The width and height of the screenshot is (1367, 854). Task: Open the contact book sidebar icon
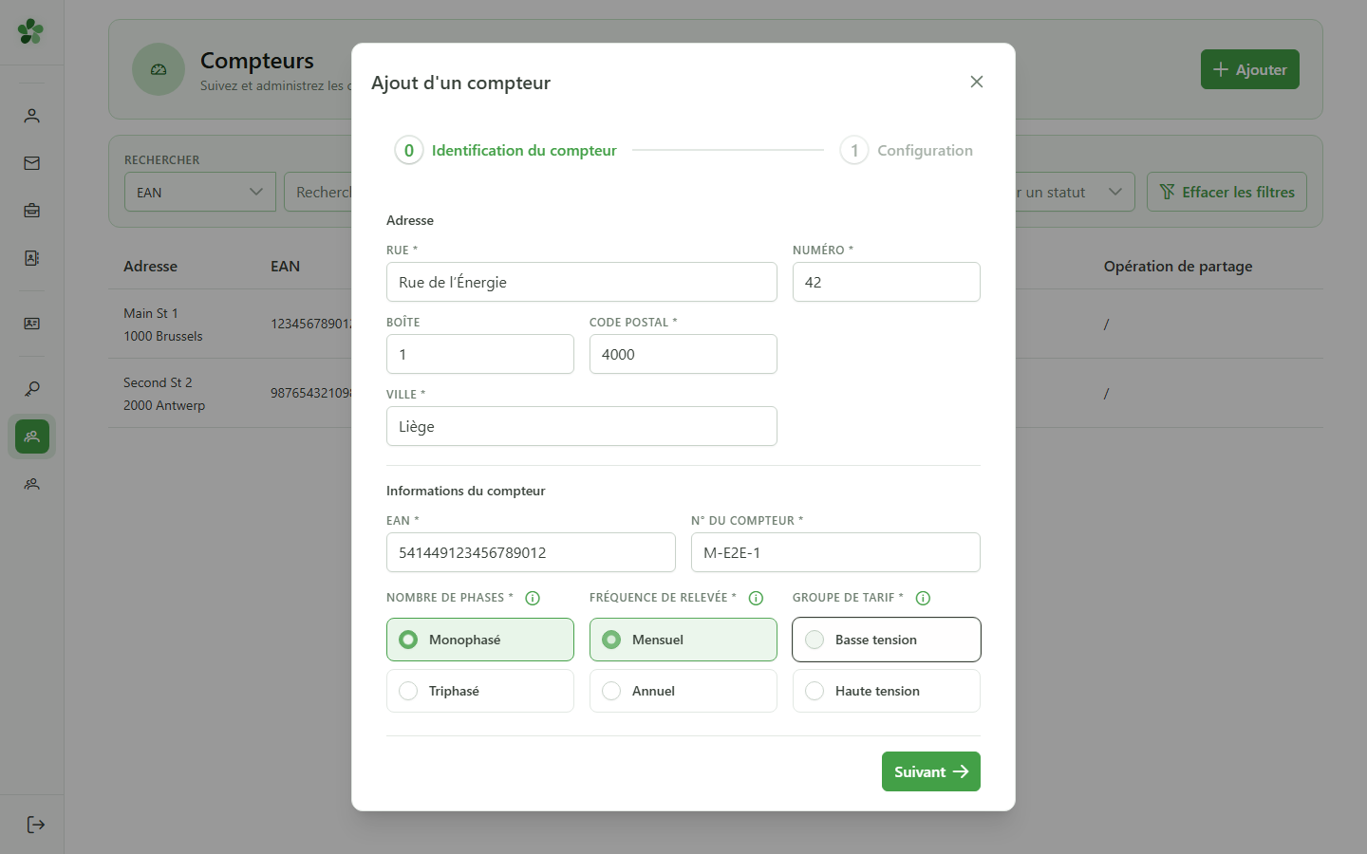coord(32,258)
